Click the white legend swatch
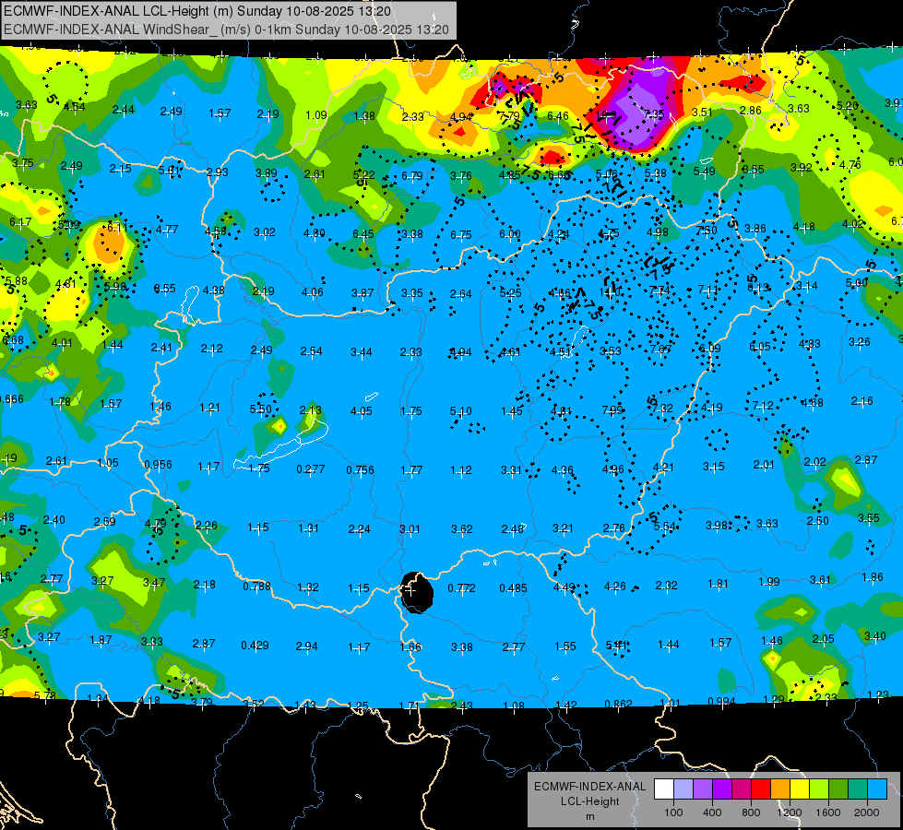The width and height of the screenshot is (903, 830). pos(664,788)
